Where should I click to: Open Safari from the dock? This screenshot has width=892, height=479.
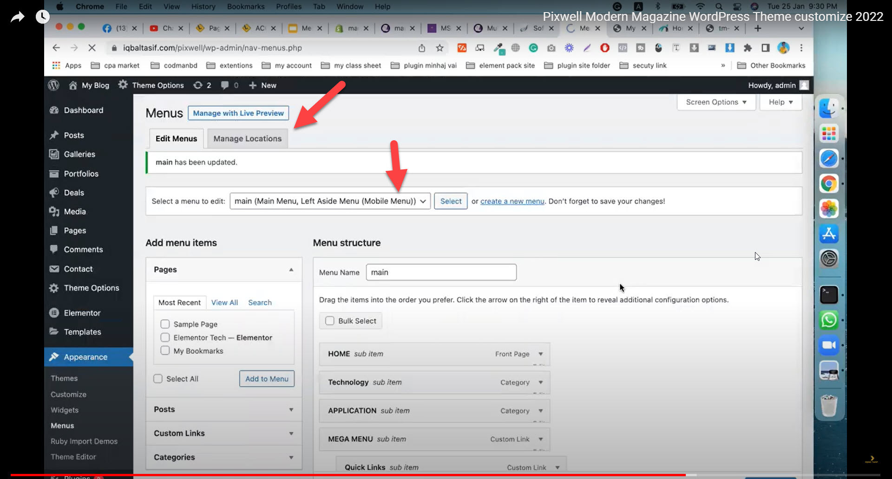pos(829,158)
